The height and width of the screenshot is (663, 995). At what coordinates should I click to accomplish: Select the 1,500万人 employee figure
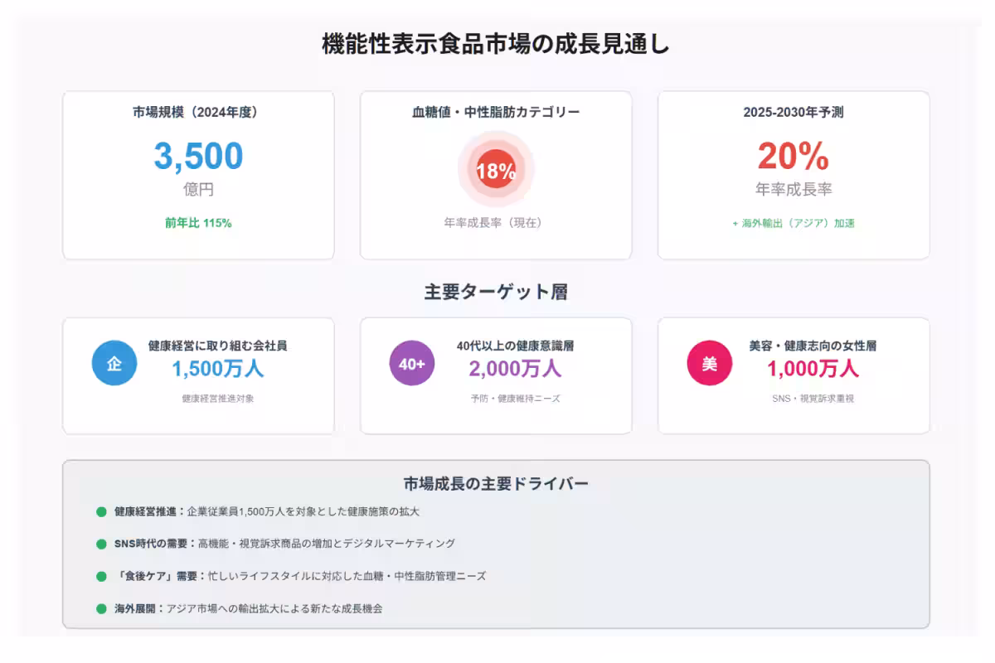(217, 369)
